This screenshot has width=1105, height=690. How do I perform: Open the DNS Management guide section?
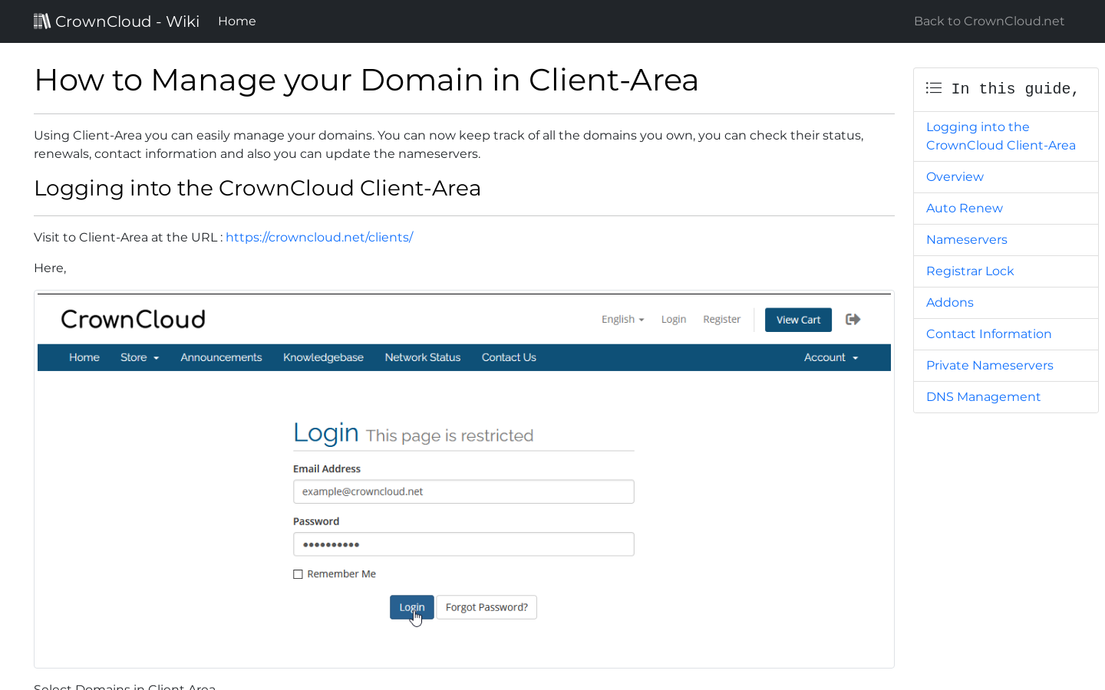click(983, 396)
